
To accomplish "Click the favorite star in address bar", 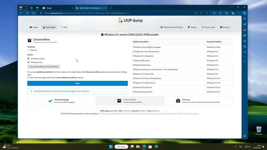I will click(207, 13).
